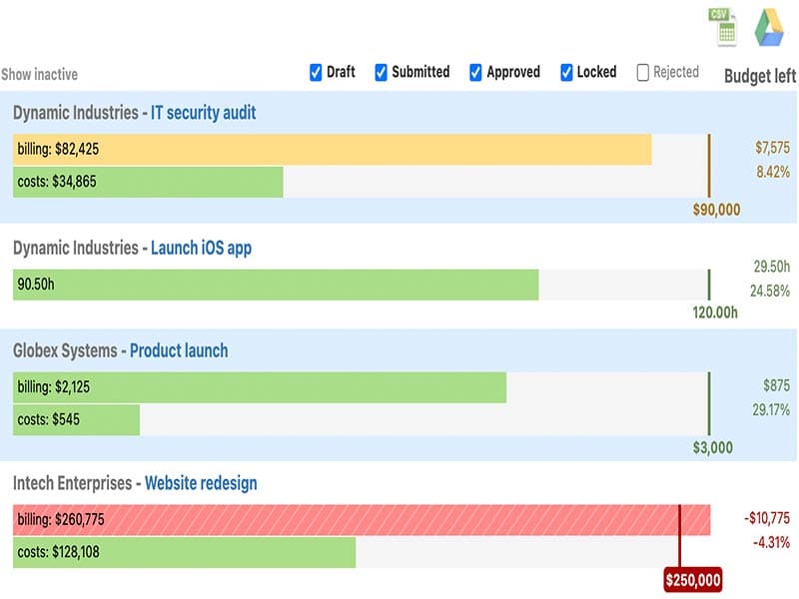Click the Show inactive link
This screenshot has width=799, height=599.
[x=39, y=74]
